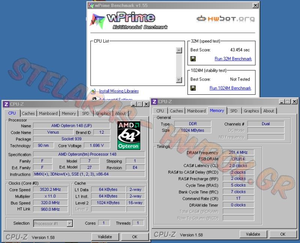Select SPD tab in right CPU-Z window
The image size is (300, 243).
[234, 111]
